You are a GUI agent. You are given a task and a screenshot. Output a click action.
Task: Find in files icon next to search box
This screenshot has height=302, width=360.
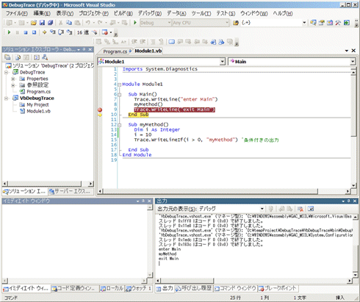tap(236, 23)
